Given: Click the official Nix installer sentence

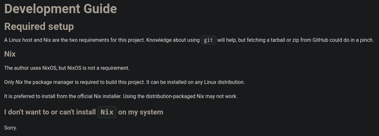Looking at the screenshot, I should [x=63, y=96].
